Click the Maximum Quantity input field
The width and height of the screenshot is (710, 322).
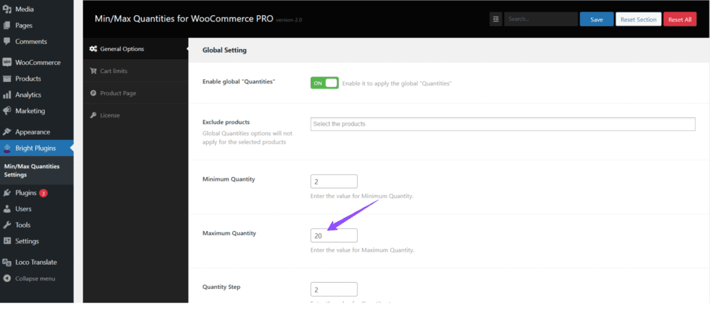click(334, 236)
